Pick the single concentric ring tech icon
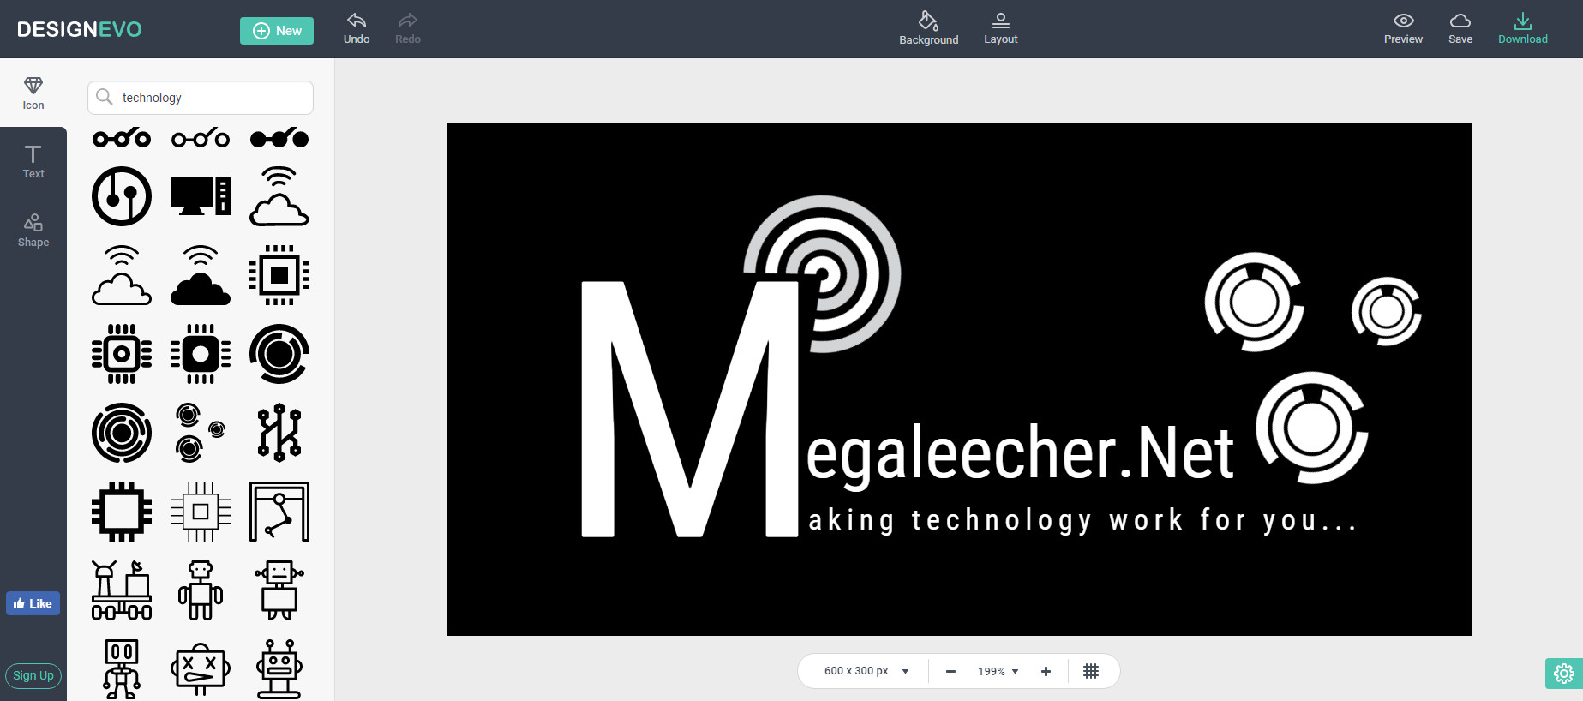The height and width of the screenshot is (701, 1583). pyautogui.click(x=279, y=354)
